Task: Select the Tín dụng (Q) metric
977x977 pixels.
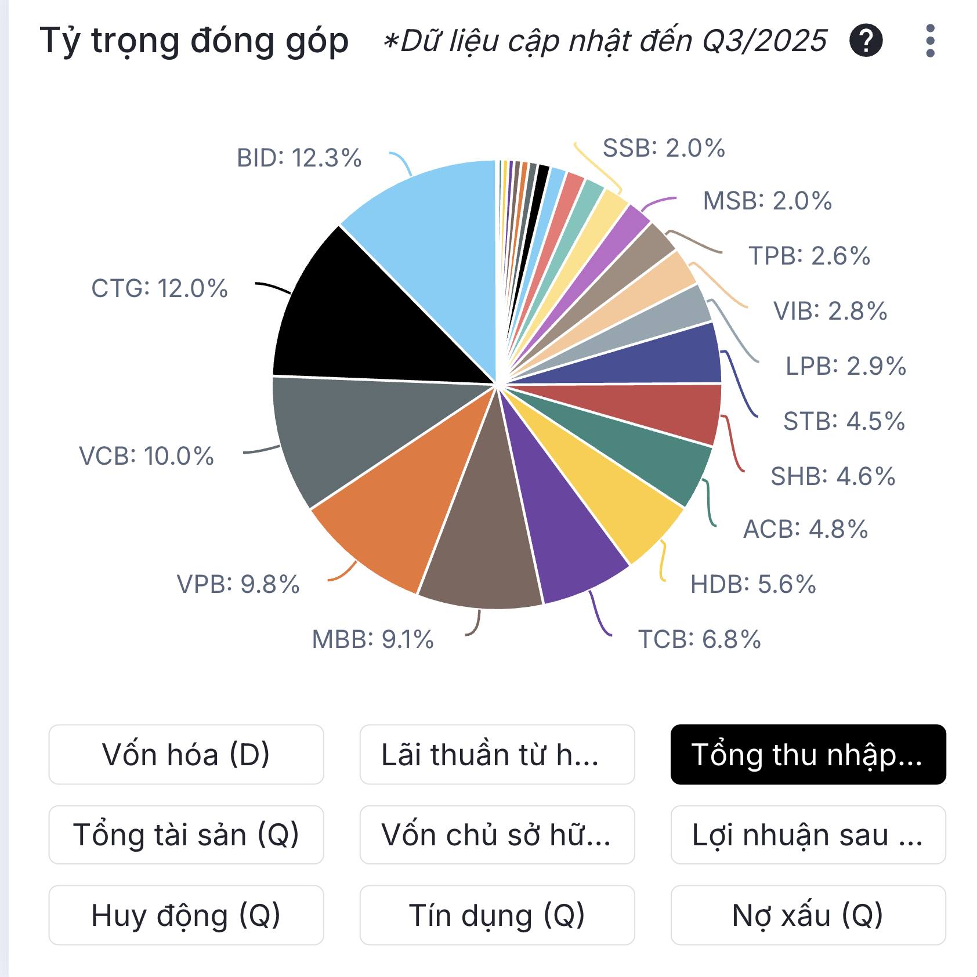Action: pos(497,915)
